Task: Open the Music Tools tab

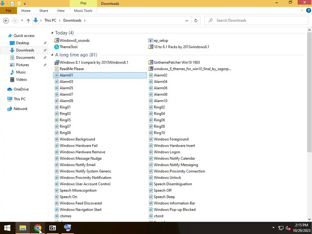Action: tap(83, 11)
